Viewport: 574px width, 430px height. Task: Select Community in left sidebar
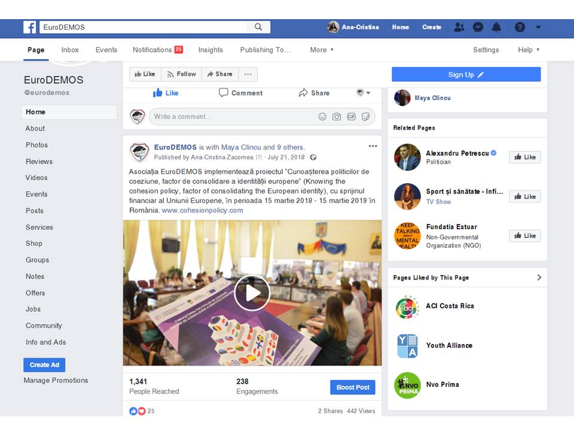click(x=44, y=325)
